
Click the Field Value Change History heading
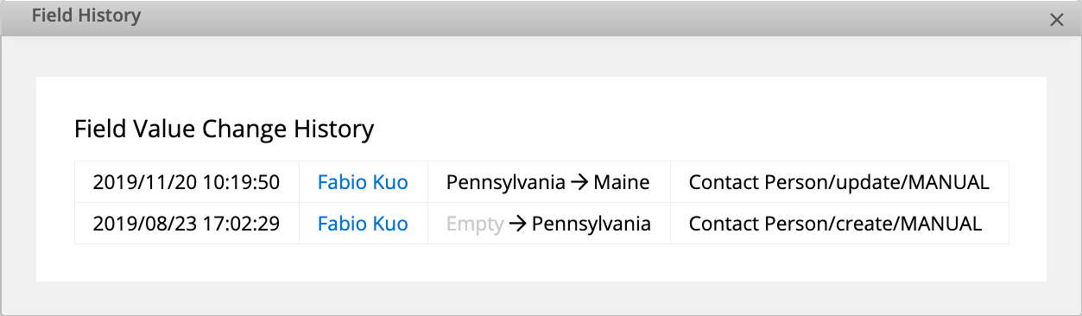click(225, 130)
